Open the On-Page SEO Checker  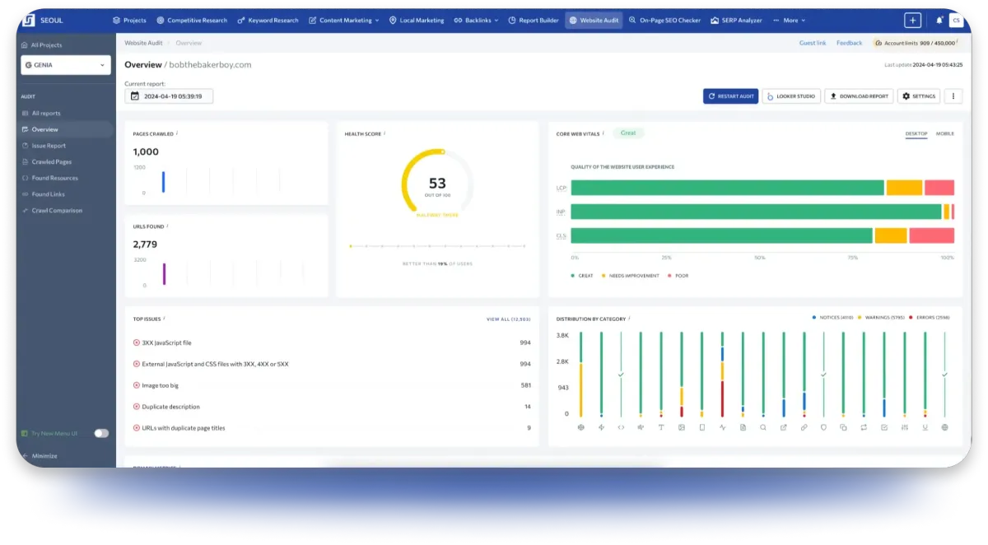coord(665,21)
